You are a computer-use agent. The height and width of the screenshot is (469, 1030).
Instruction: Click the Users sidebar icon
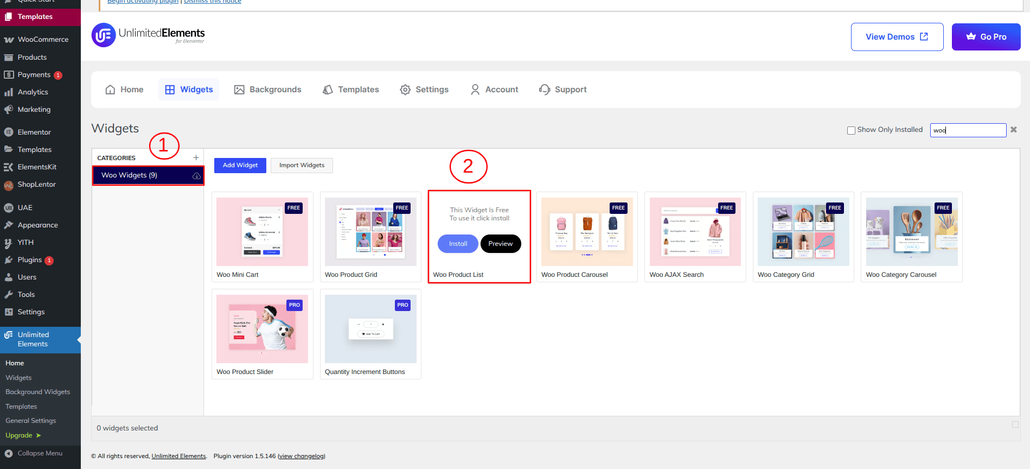[9, 277]
